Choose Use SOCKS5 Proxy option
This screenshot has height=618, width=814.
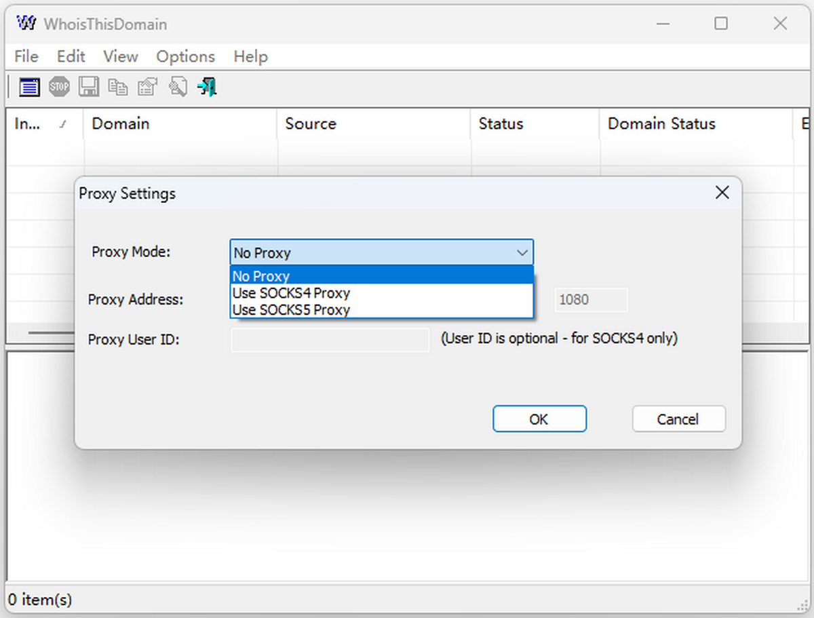point(382,310)
